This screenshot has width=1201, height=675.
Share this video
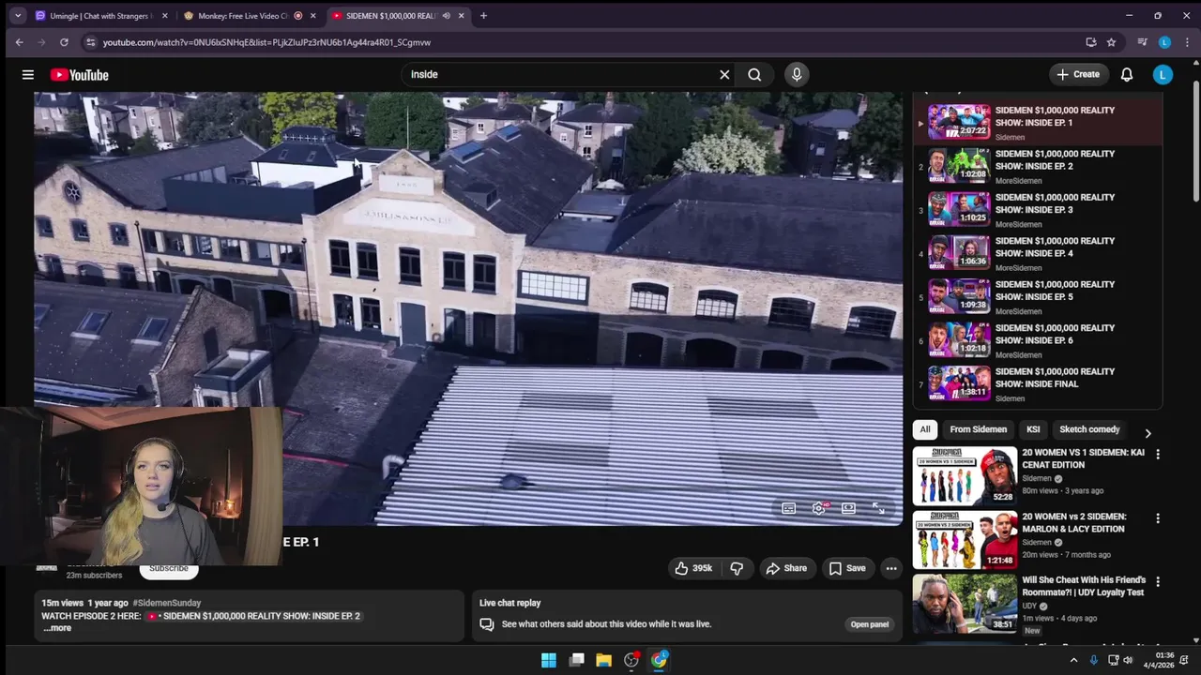pos(786,568)
